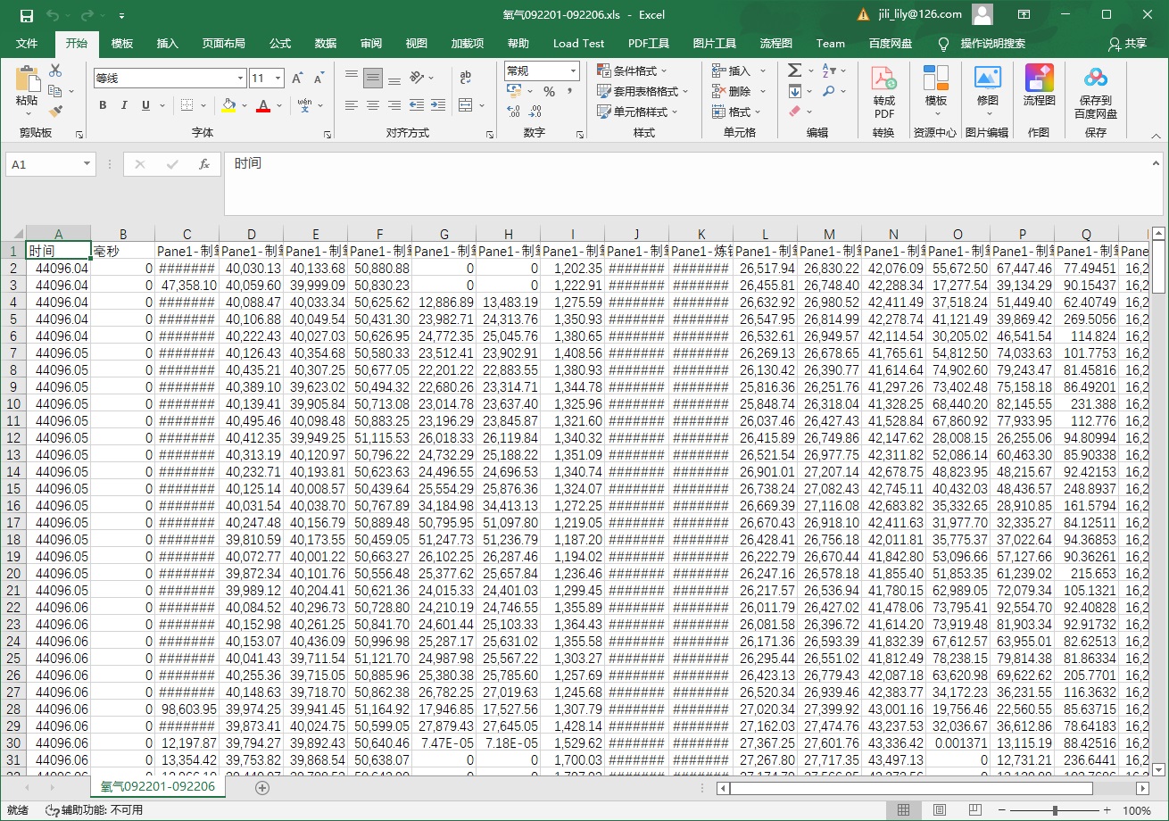1169x821 pixels.
Task: Toggle bold formatting
Action: [103, 105]
